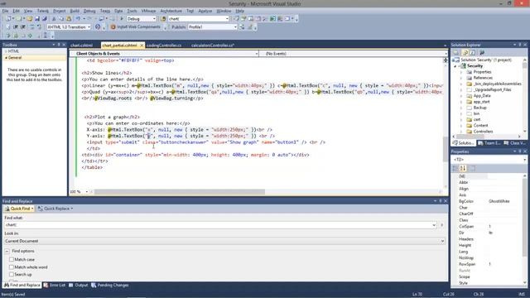Click the Show All Files icon in Solution Explorer
Screen dimensions: 530x298
click(x=465, y=53)
